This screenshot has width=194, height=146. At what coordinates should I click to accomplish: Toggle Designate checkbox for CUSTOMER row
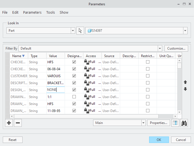74,76
